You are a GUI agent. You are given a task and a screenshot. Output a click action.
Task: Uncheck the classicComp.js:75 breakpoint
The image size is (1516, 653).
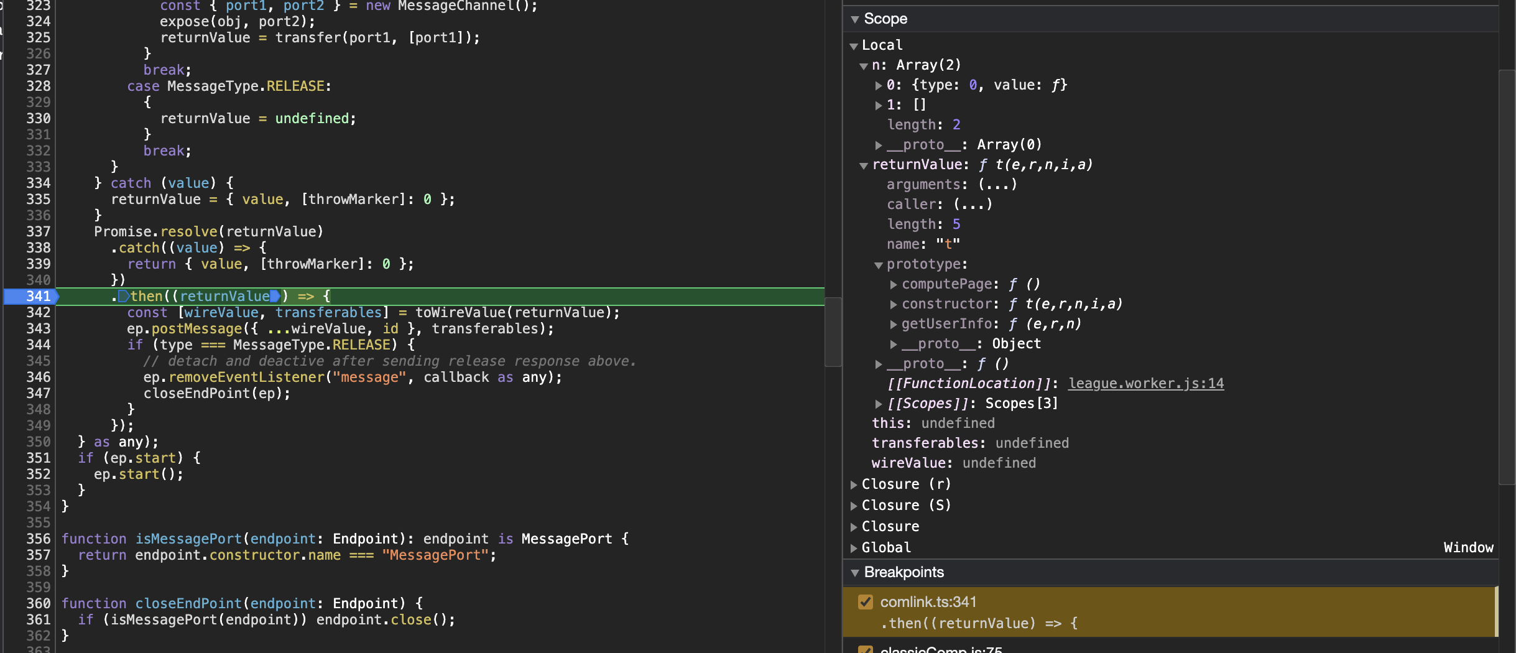[x=866, y=649]
